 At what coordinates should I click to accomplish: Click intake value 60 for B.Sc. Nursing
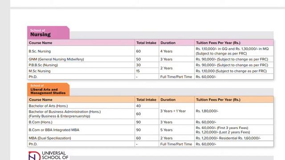pyautogui.click(x=138, y=52)
